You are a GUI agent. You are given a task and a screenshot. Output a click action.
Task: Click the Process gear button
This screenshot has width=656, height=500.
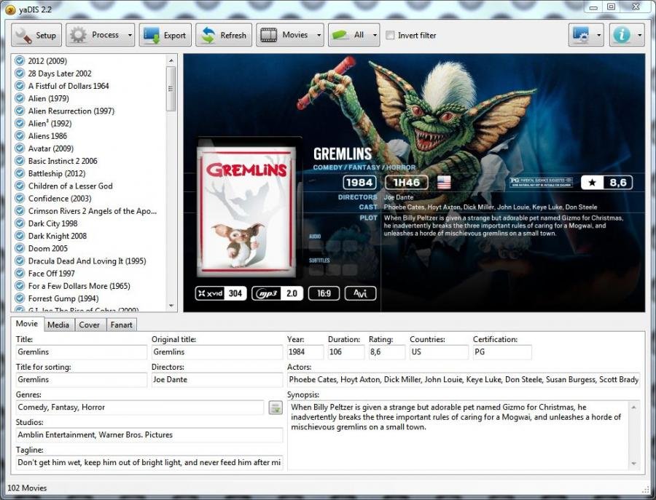(x=95, y=35)
